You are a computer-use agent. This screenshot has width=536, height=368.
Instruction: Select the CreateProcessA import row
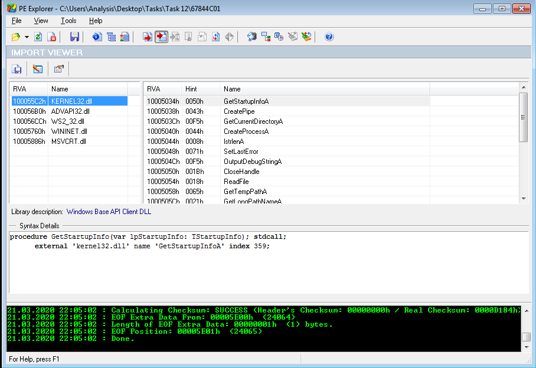pos(246,132)
